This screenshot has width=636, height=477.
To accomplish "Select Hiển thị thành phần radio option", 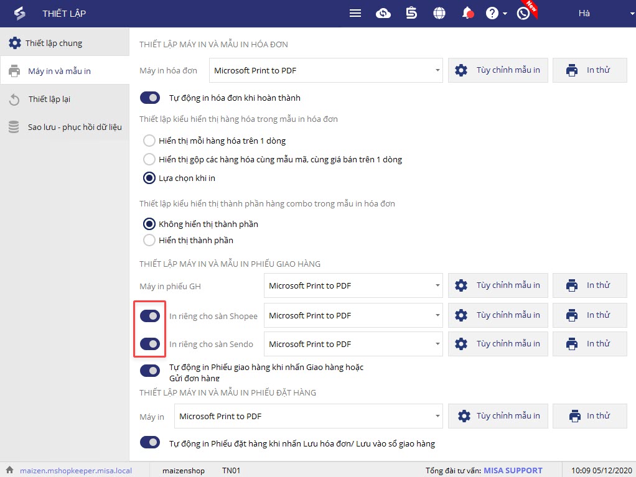I will click(149, 240).
